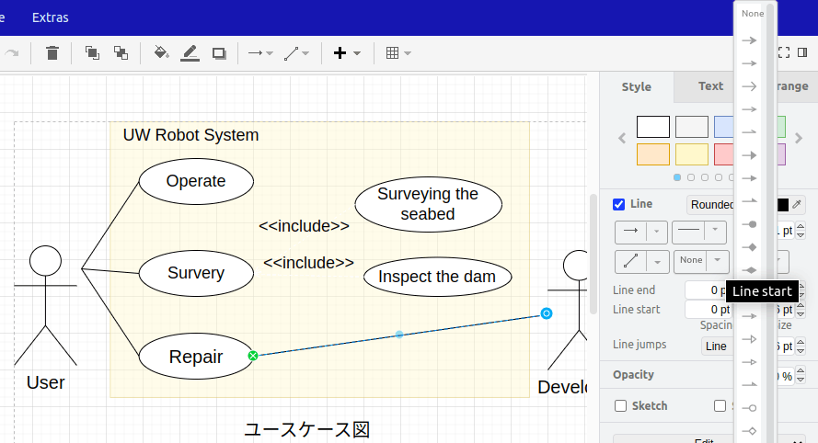Show next style swatches with the right chevron

pyautogui.click(x=799, y=139)
